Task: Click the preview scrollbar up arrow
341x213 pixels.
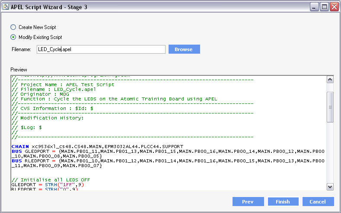Action: [x=330, y=80]
